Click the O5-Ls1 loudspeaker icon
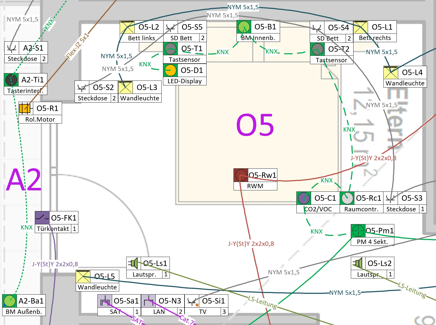Image resolution: width=436 pixels, height=325 pixels. (134, 263)
